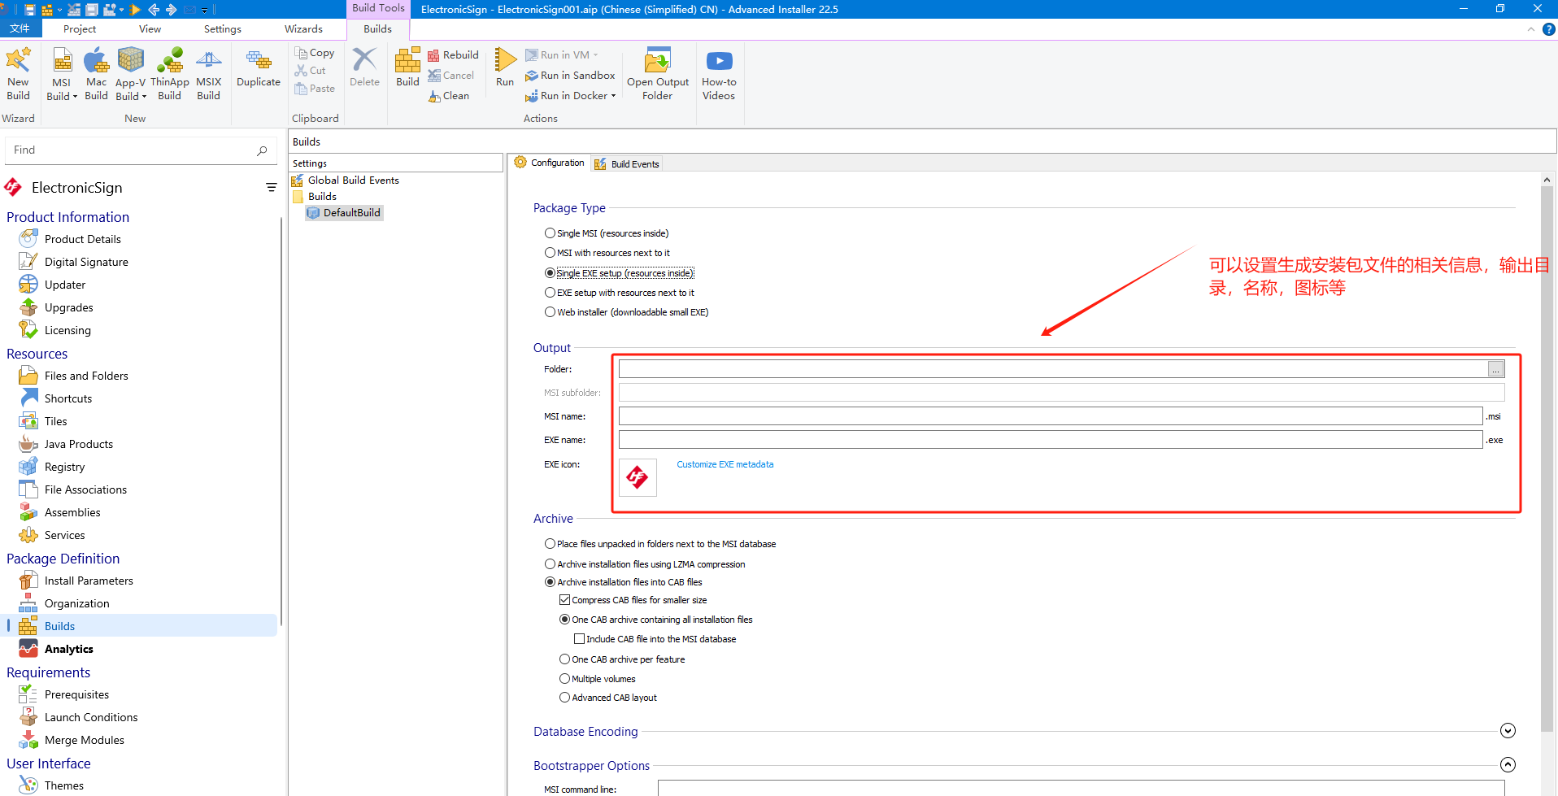Open the Launch Conditions page
The width and height of the screenshot is (1558, 796).
pyautogui.click(x=91, y=717)
